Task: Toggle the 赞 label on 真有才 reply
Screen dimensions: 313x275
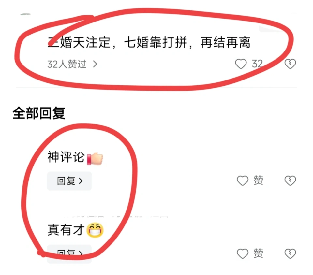Action: pyautogui.click(x=258, y=253)
